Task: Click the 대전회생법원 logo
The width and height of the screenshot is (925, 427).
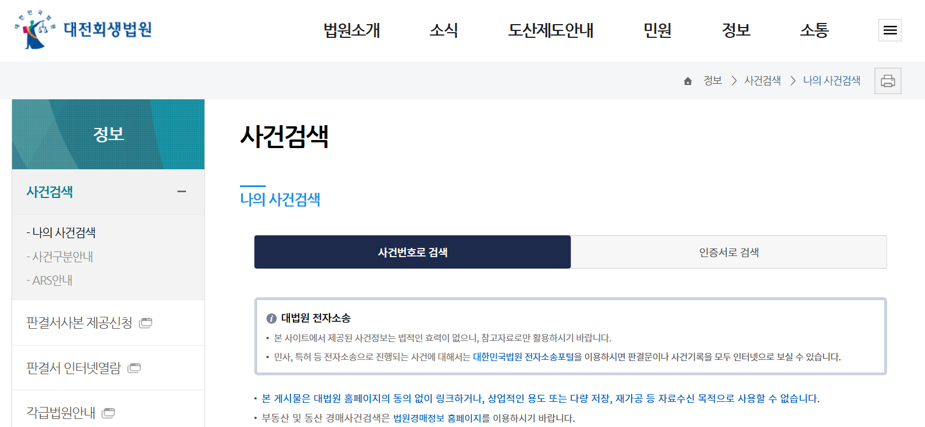Action: click(x=83, y=29)
